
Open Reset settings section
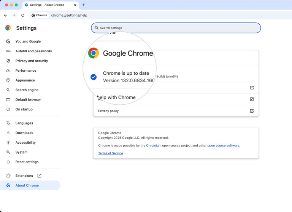pos(27,162)
